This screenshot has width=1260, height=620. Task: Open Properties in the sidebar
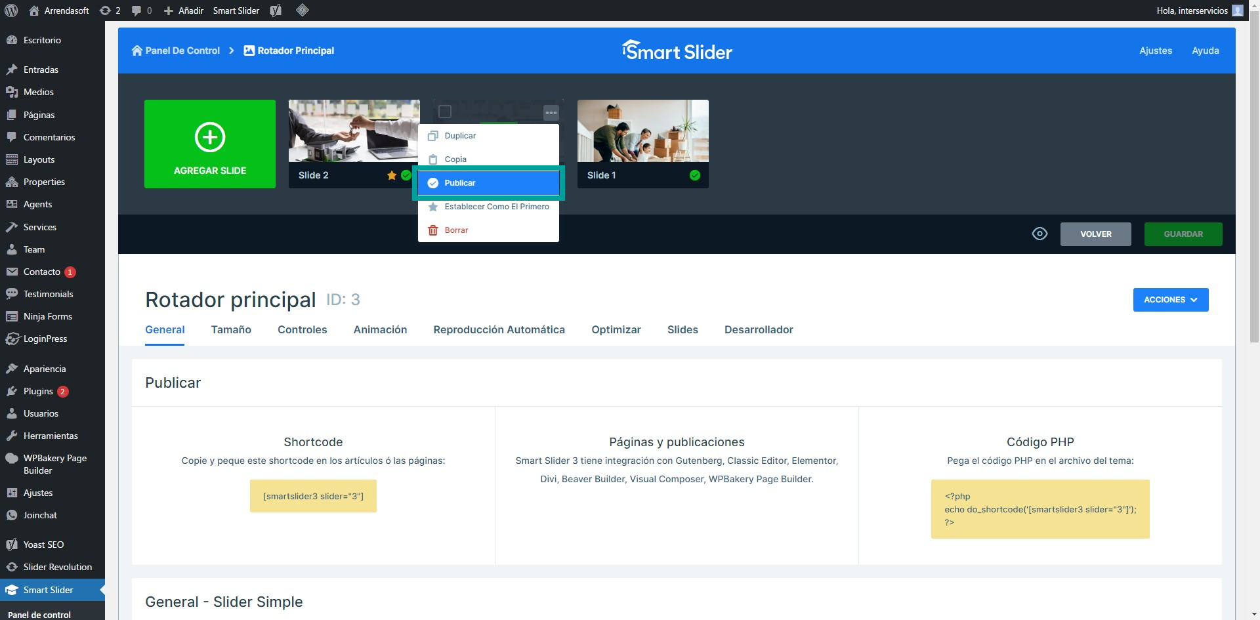tap(52, 182)
